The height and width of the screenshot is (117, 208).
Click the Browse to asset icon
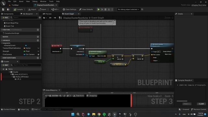[8, 9]
